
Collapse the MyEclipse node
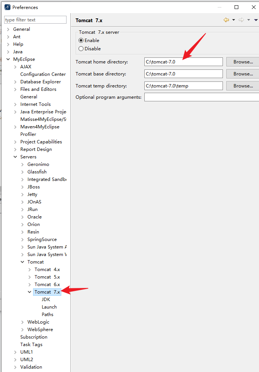coord(8,59)
